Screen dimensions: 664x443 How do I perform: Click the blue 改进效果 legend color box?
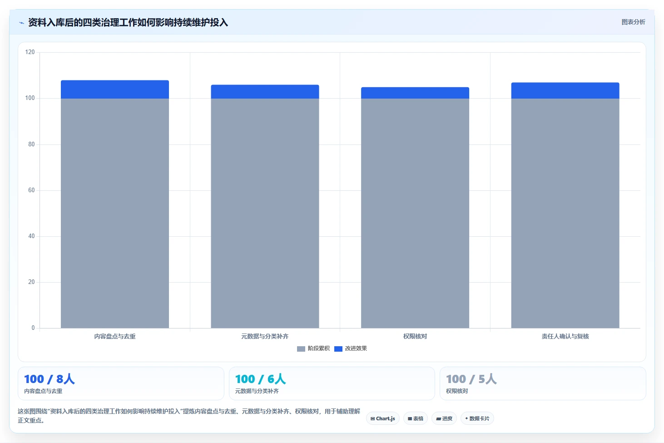(338, 349)
